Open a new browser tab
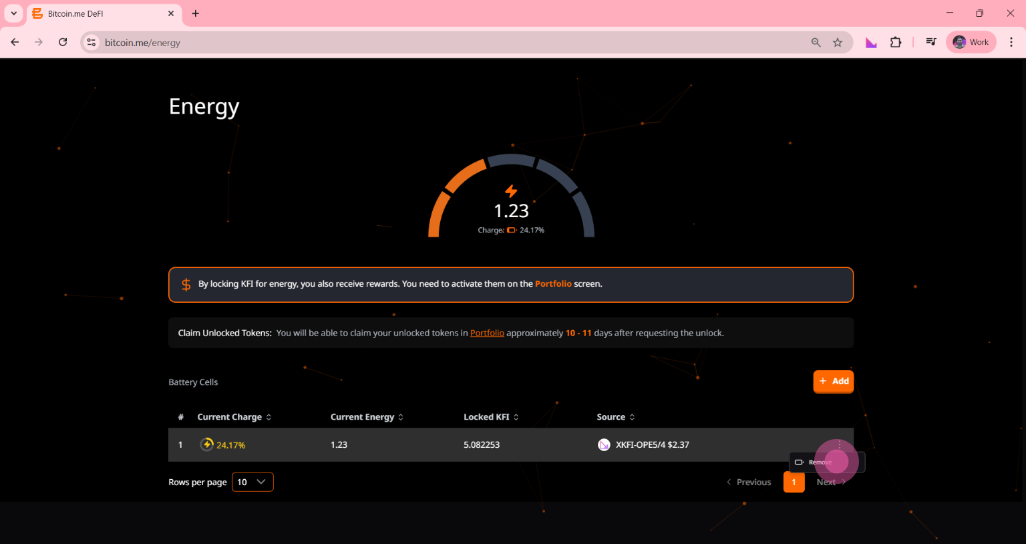 [x=196, y=13]
